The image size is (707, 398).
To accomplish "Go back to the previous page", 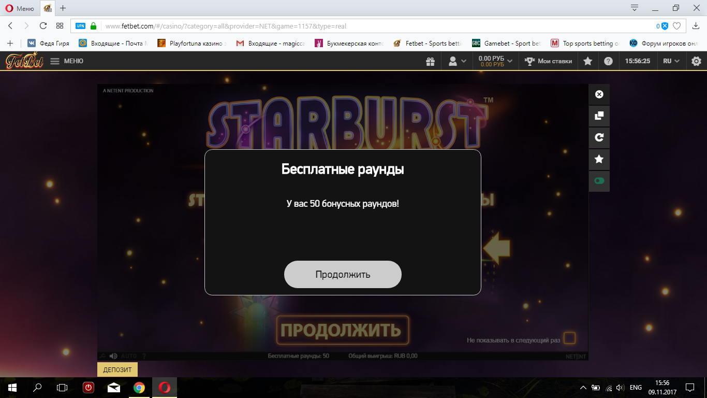I will point(10,26).
